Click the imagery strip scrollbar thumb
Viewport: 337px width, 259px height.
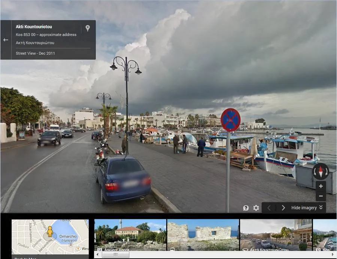[116, 255]
